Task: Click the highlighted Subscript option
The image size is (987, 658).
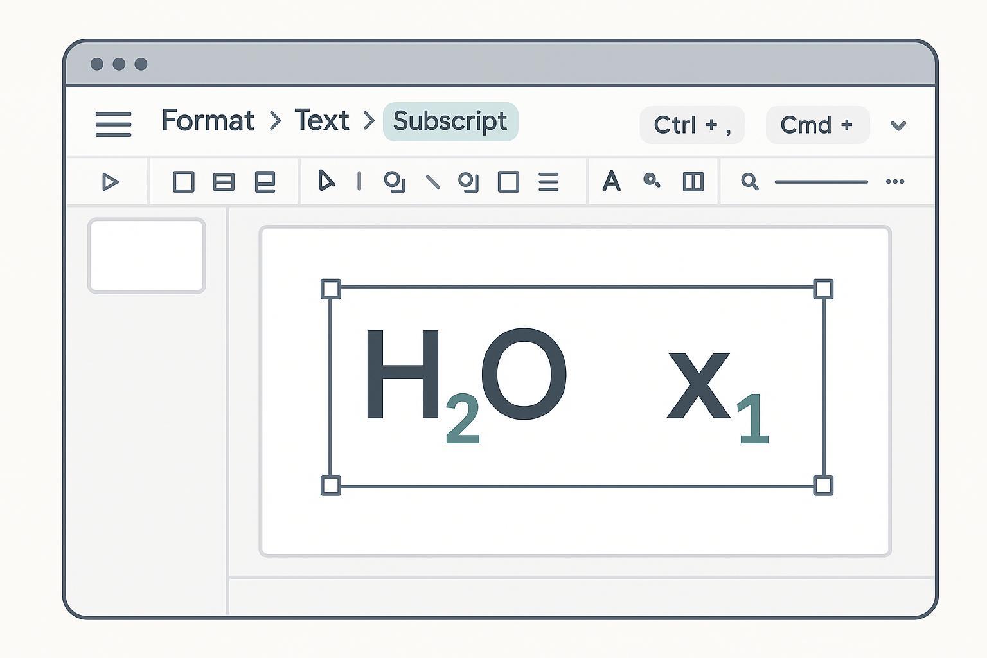Action: coord(450,121)
